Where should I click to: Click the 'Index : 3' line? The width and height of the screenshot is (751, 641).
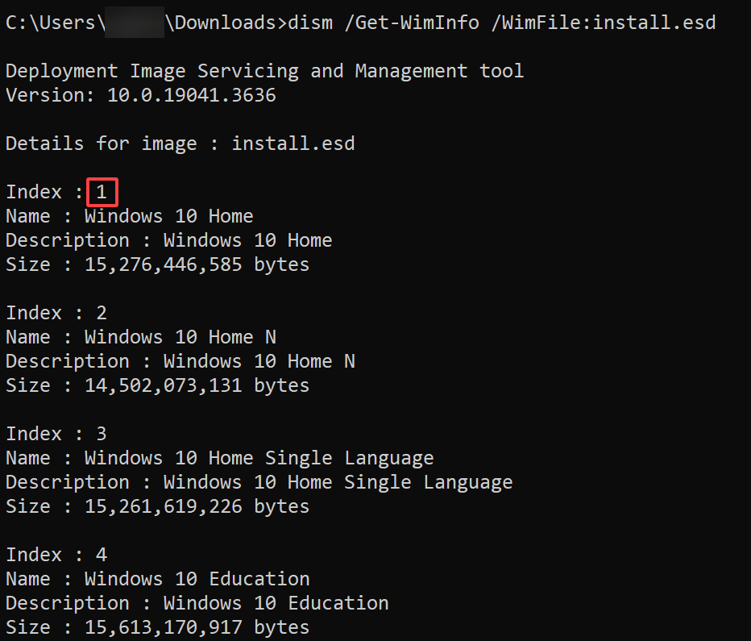click(56, 434)
